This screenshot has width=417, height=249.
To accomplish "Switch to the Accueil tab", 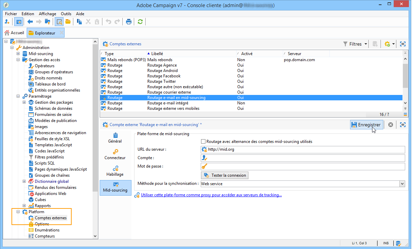I will pos(14,33).
